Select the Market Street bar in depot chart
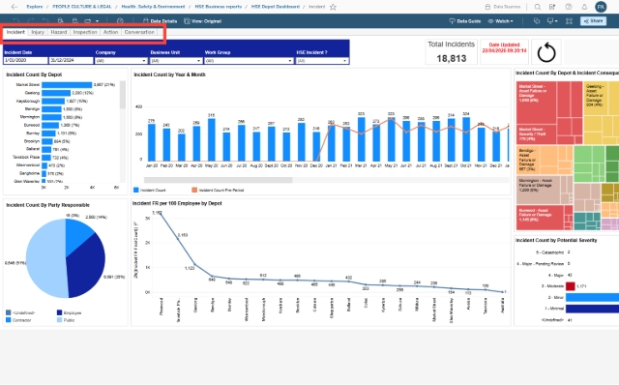Image resolution: width=619 pixels, height=385 pixels. pos(67,85)
